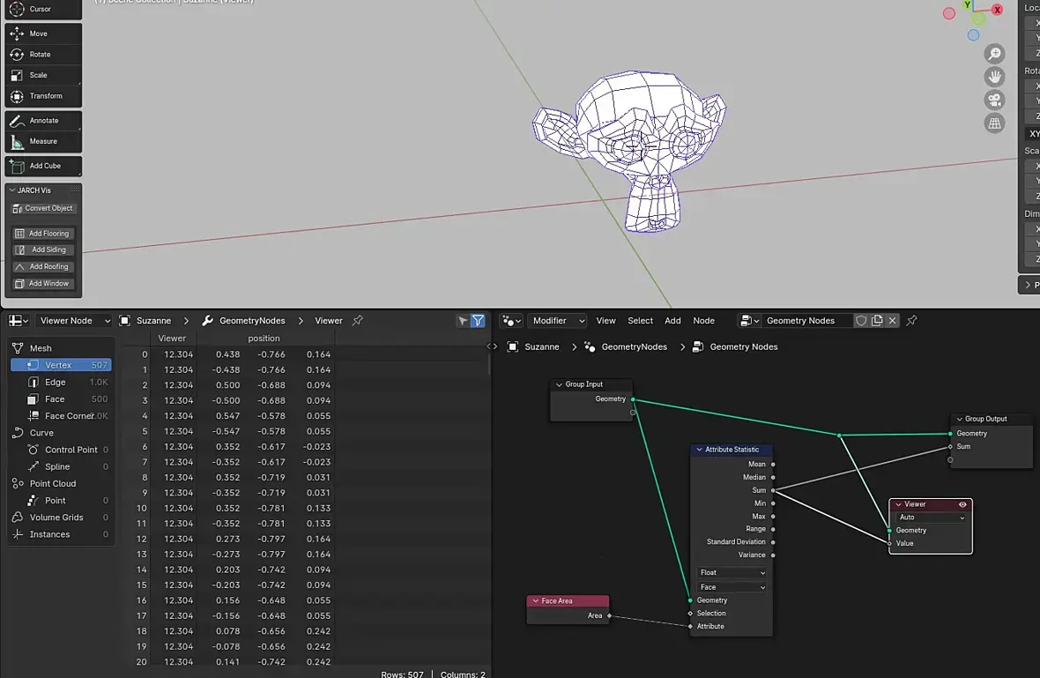
Task: Open the Face domain dropdown
Action: [732, 587]
